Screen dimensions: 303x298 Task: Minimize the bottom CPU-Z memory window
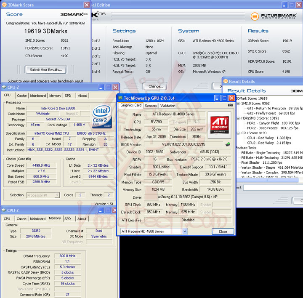pyautogui.click(x=101, y=210)
